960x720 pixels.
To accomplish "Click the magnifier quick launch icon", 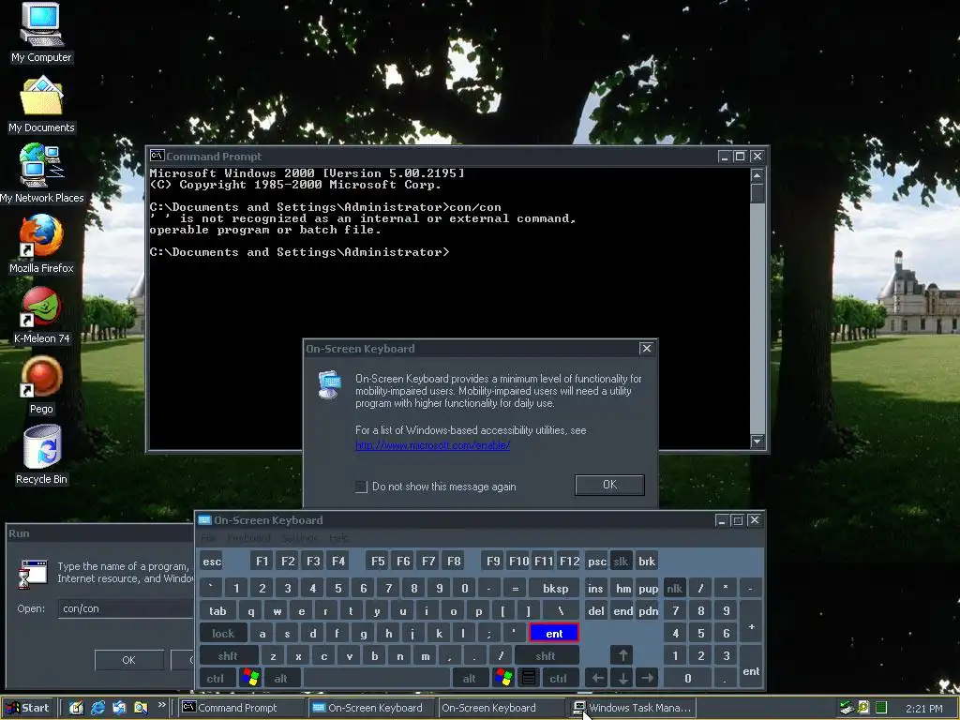I will click(141, 708).
